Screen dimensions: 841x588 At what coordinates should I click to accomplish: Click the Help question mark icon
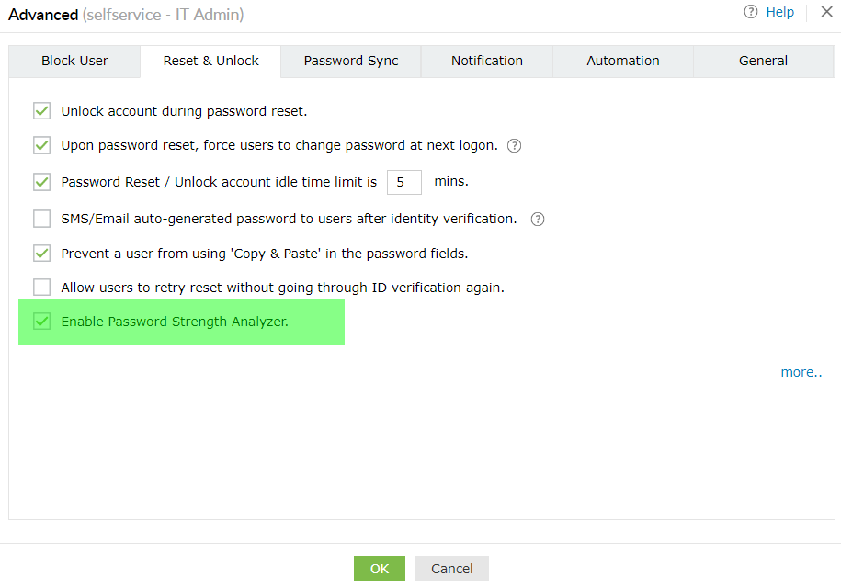click(x=751, y=12)
